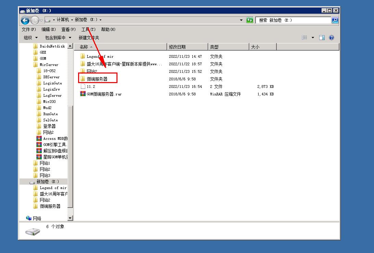
Task: Change view using the view mode icon
Action: [304, 38]
